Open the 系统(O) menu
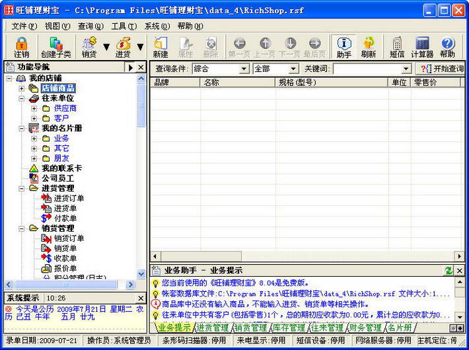This screenshot has width=469, height=350. point(157,26)
